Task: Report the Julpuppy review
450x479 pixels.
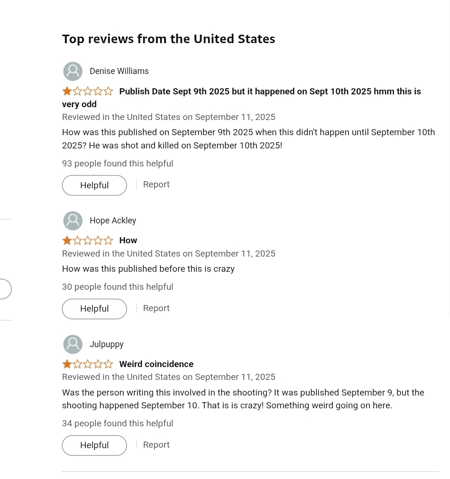Action: [156, 445]
